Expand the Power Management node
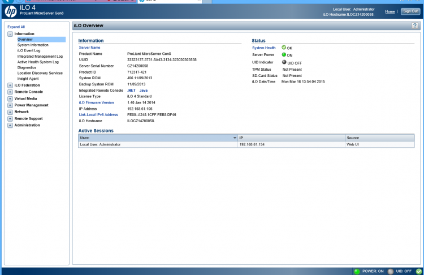This screenshot has width=424, height=275. [x=10, y=105]
